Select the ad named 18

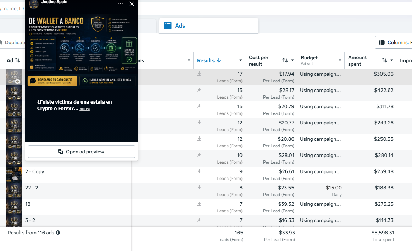28,204
